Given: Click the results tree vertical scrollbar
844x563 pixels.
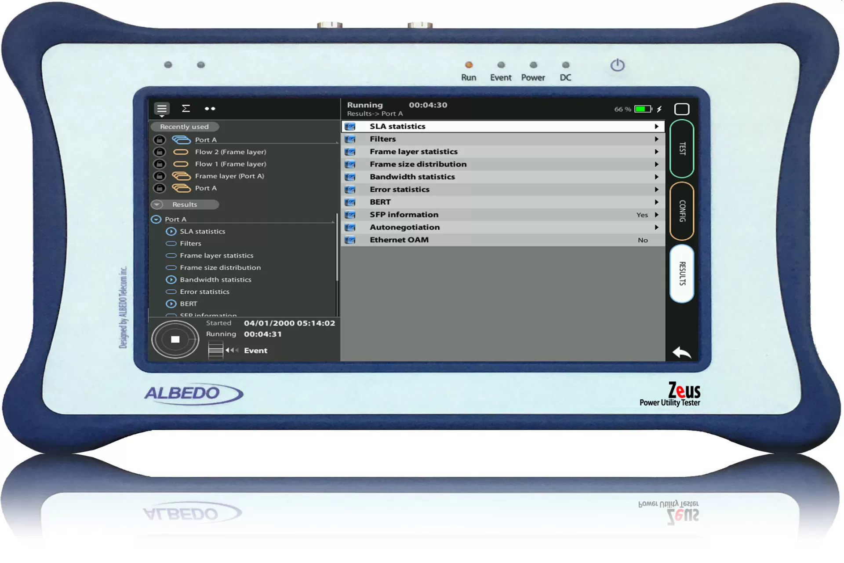Looking at the screenshot, I should click(x=337, y=247).
